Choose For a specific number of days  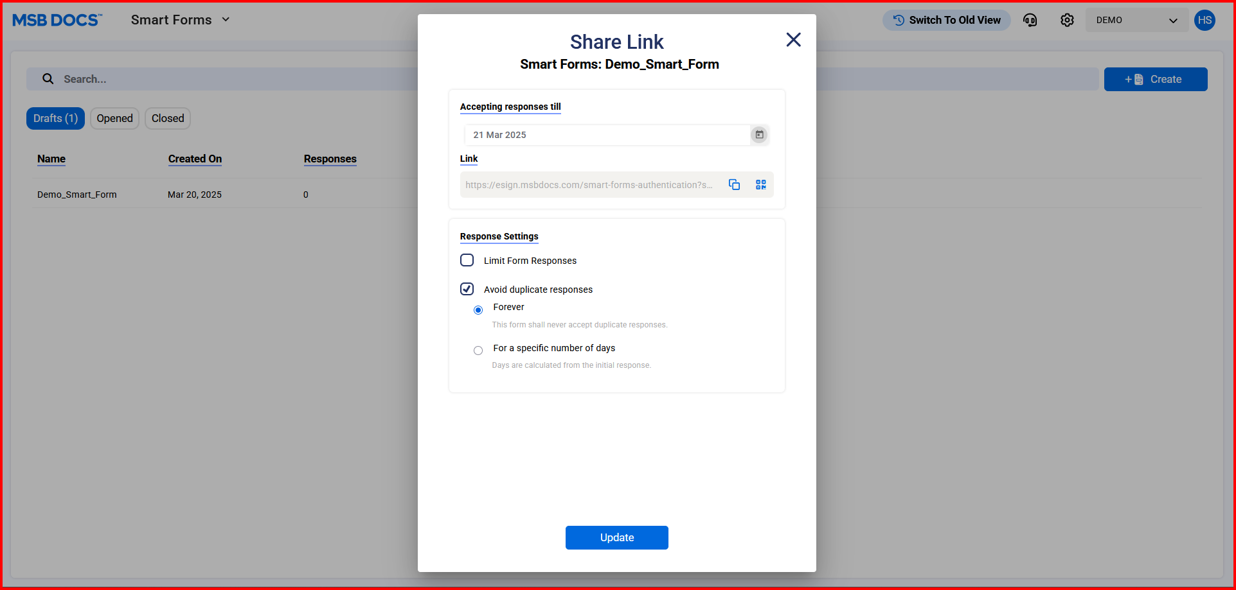pos(478,351)
